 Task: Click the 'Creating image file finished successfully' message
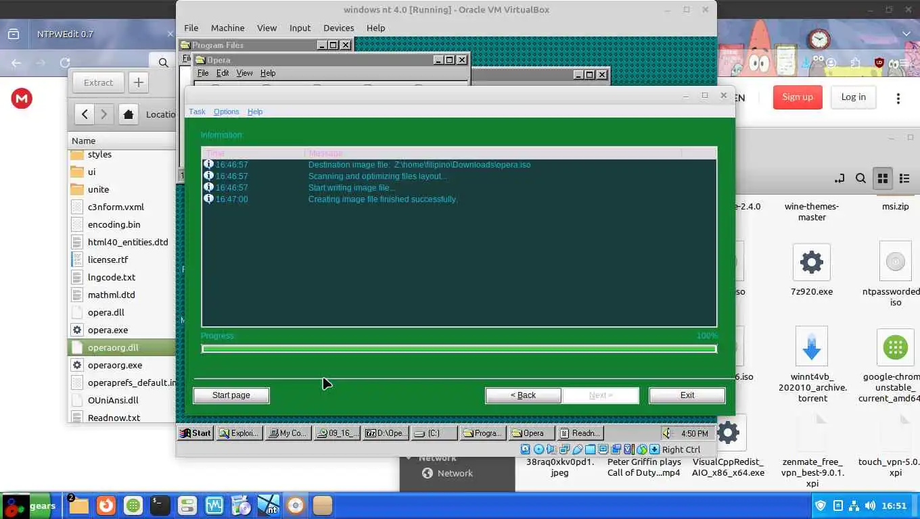coord(383,199)
